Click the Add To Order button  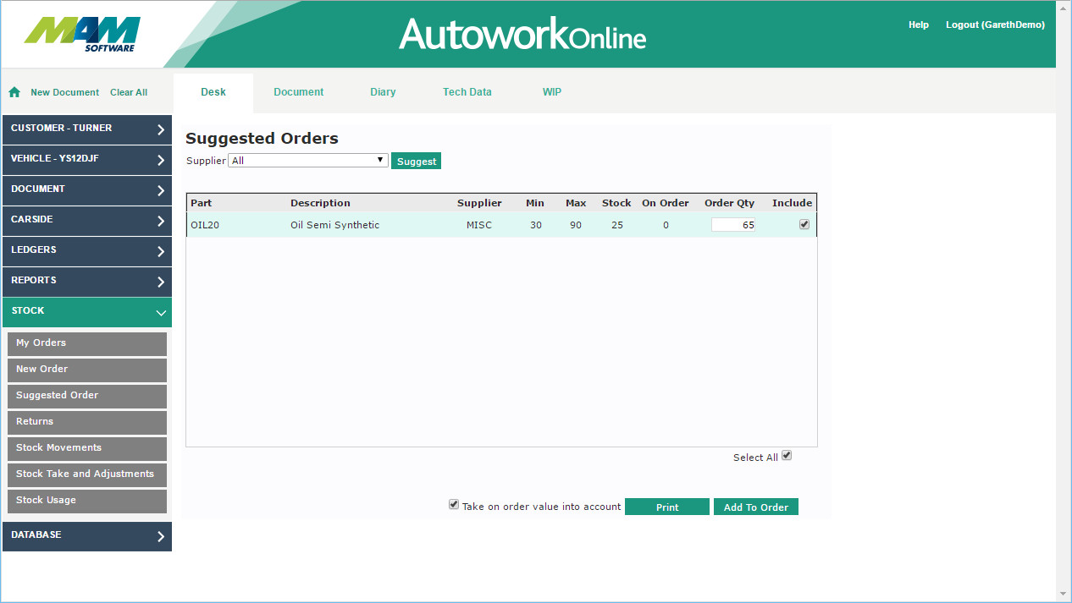pos(755,507)
